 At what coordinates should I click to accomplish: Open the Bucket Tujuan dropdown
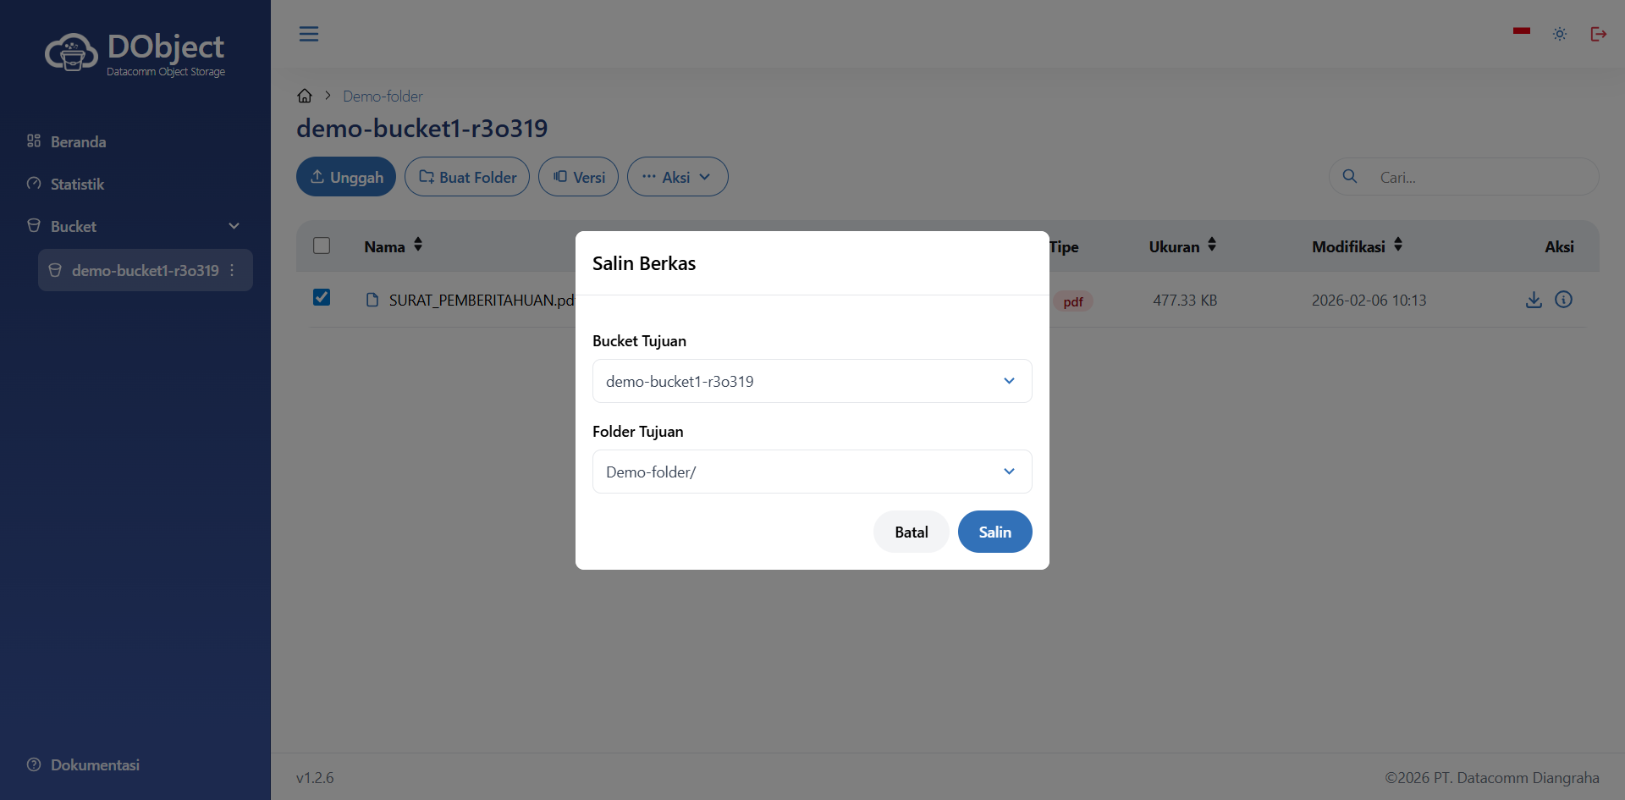pos(812,381)
